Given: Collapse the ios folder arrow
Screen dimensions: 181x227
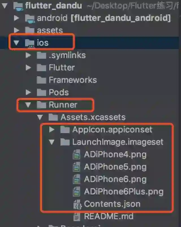Looking at the screenshot, I should (x=16, y=43).
